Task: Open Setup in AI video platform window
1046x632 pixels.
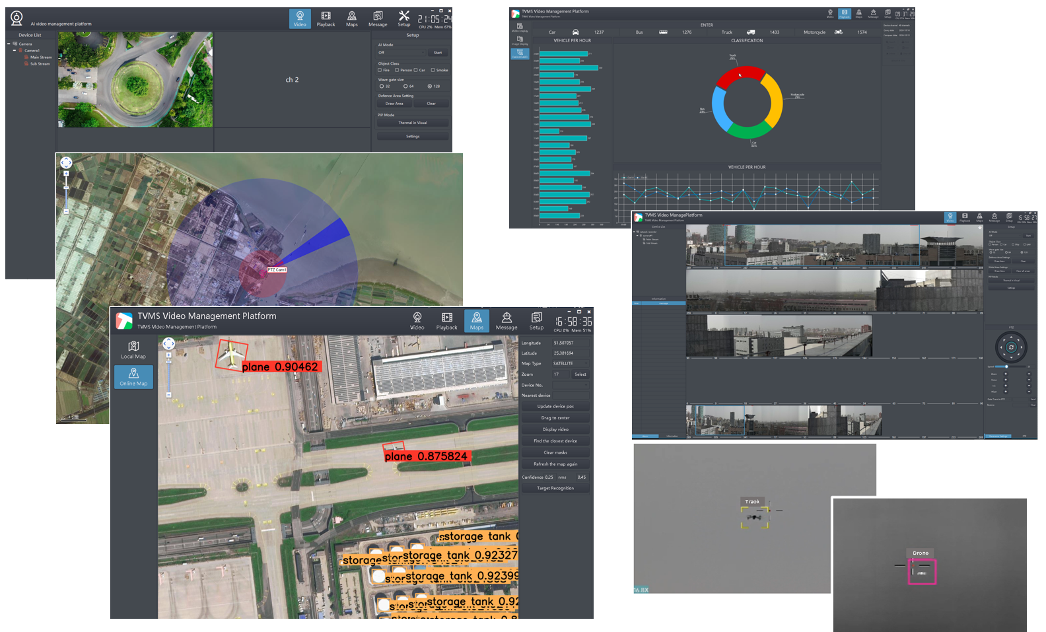Action: click(404, 18)
